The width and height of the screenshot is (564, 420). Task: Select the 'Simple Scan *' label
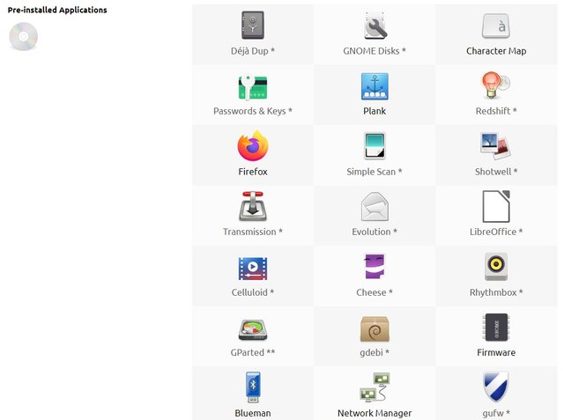pos(375,172)
